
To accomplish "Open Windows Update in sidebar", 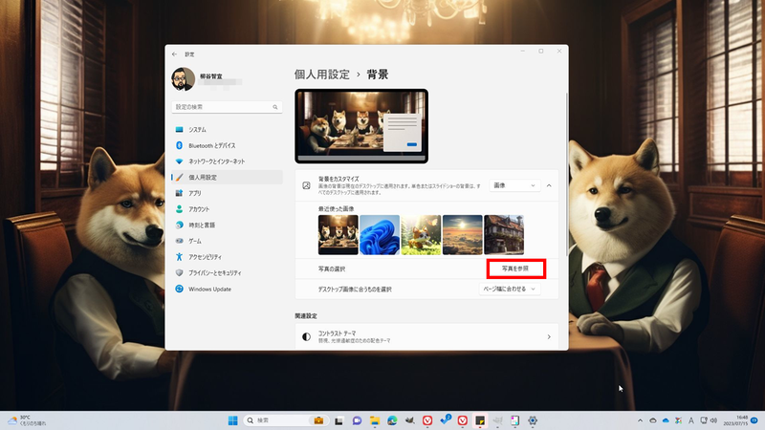I will [227, 289].
